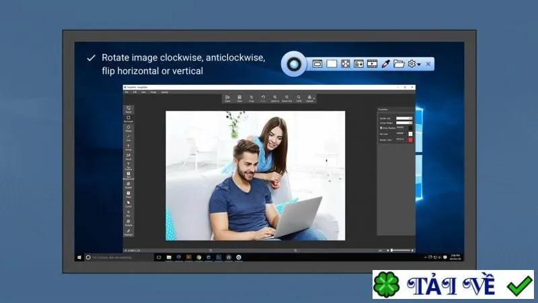This screenshot has width=538, height=303.
Task: Open the File menu
Action: (x=126, y=92)
